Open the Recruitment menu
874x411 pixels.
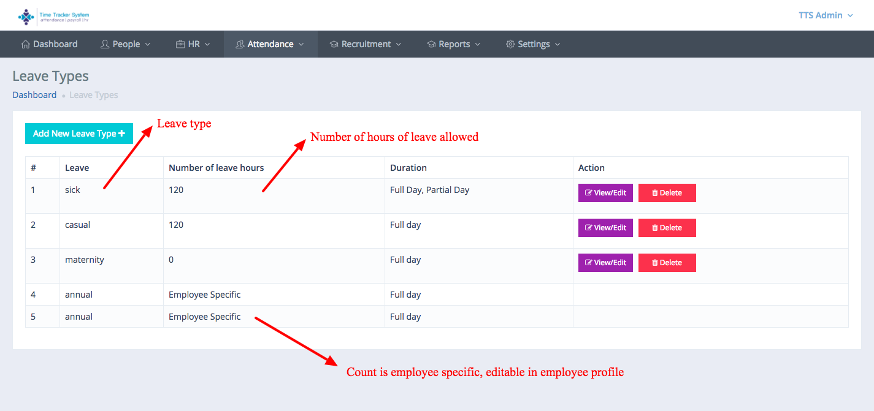click(x=366, y=44)
